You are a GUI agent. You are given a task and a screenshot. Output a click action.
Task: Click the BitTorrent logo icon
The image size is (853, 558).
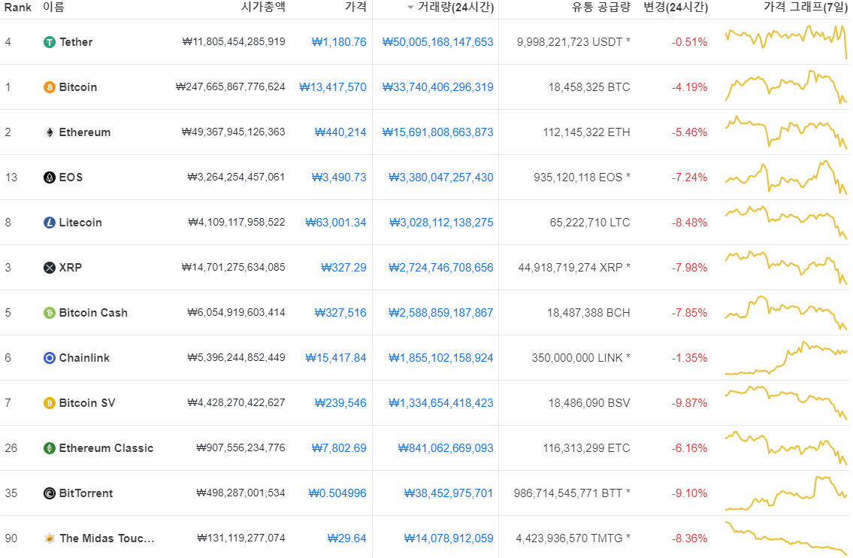click(x=50, y=493)
